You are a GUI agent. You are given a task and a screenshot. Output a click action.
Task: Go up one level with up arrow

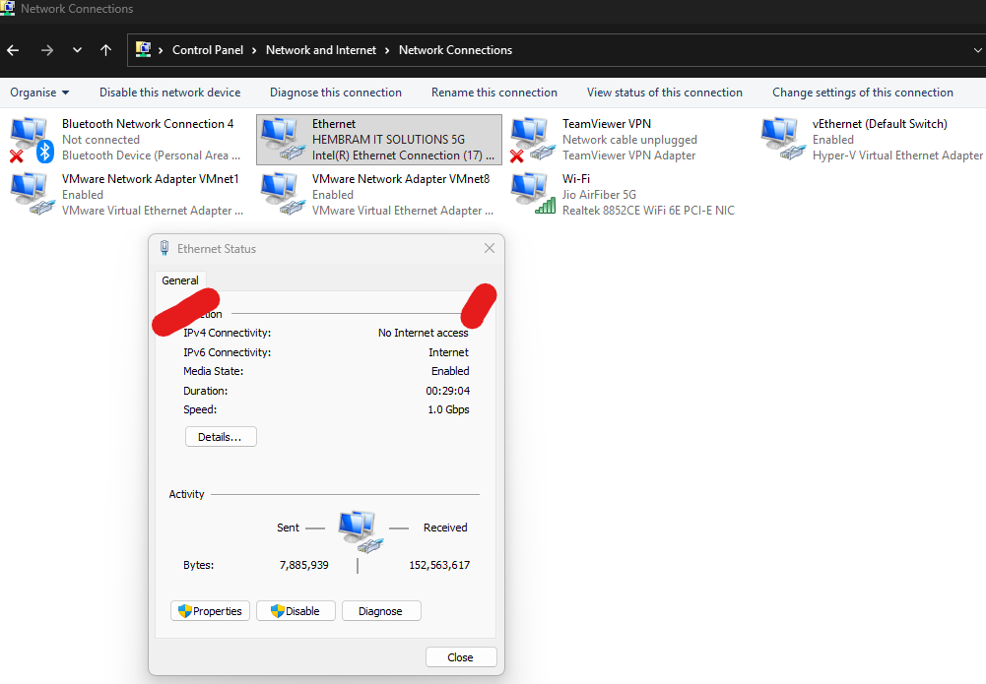[x=105, y=50]
